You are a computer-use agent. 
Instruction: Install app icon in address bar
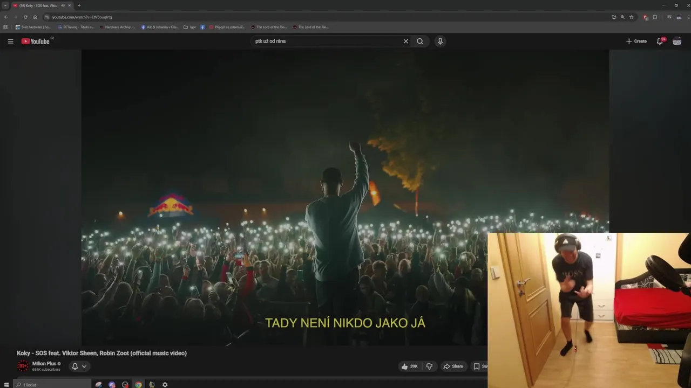(614, 17)
